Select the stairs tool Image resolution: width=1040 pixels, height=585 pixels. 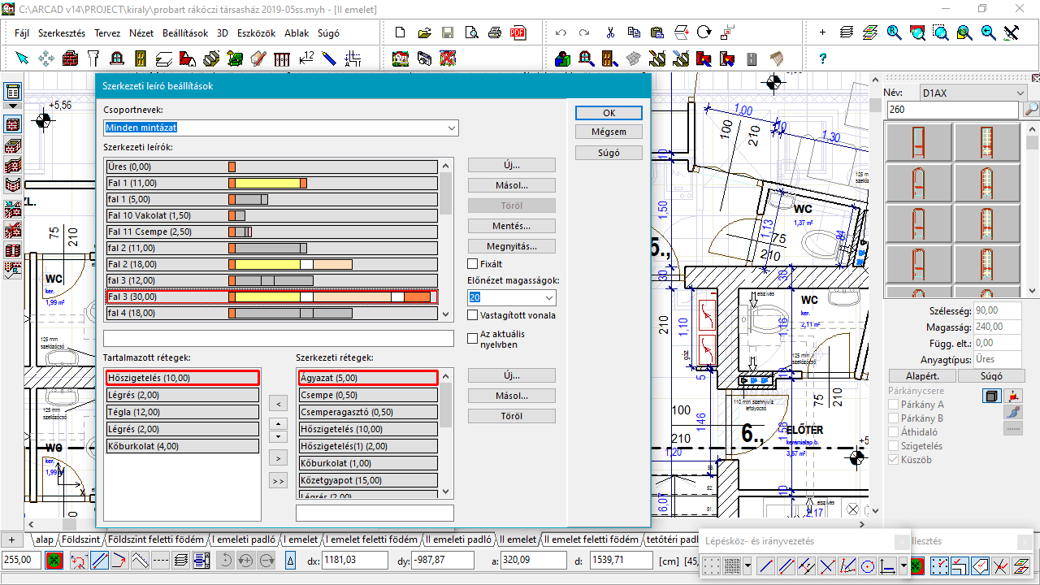tap(211, 58)
